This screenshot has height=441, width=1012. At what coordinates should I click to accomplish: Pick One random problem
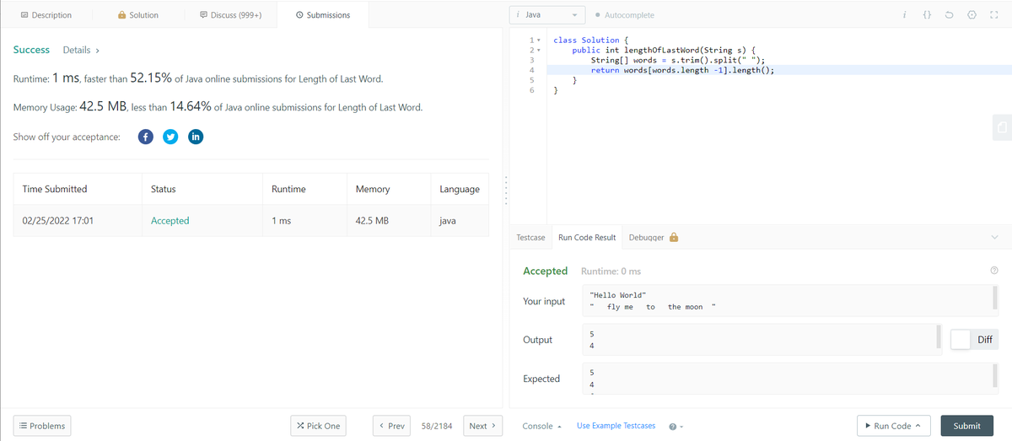[318, 426]
